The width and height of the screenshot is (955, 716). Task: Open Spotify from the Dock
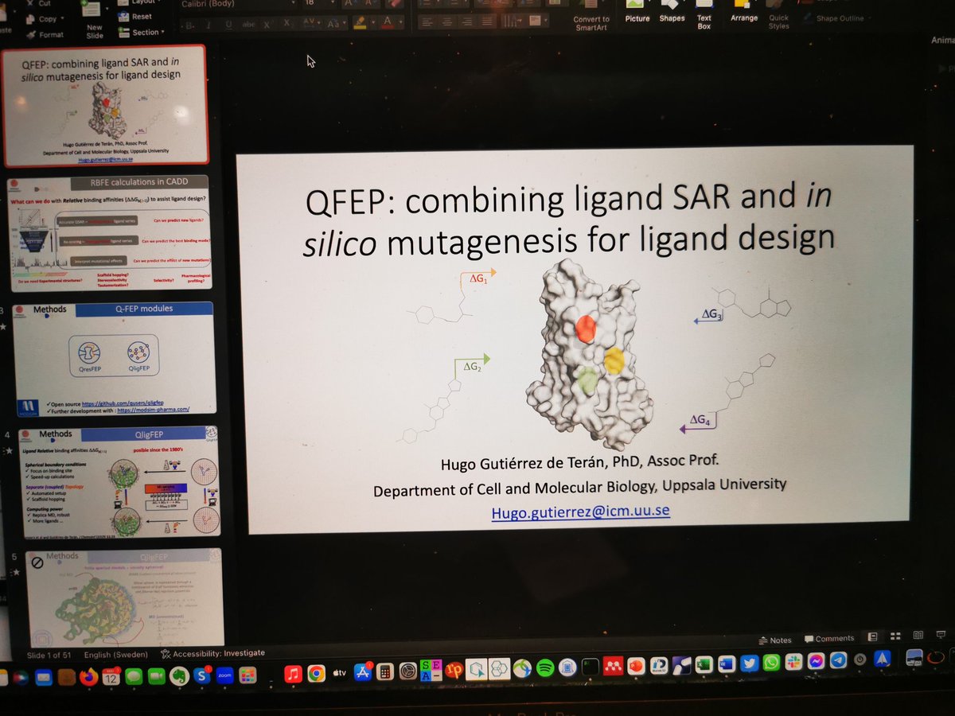(x=544, y=667)
